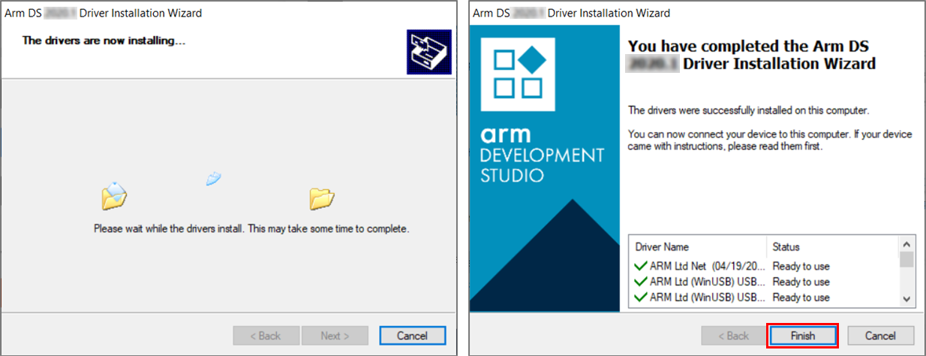Click the driver install icon in header

point(428,53)
